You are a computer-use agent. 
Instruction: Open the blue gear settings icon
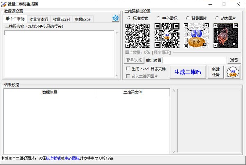[x=116, y=18]
